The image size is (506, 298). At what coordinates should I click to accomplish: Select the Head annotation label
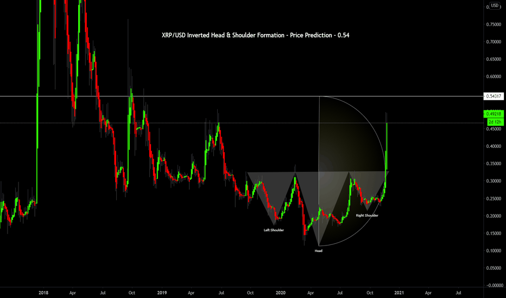click(319, 251)
